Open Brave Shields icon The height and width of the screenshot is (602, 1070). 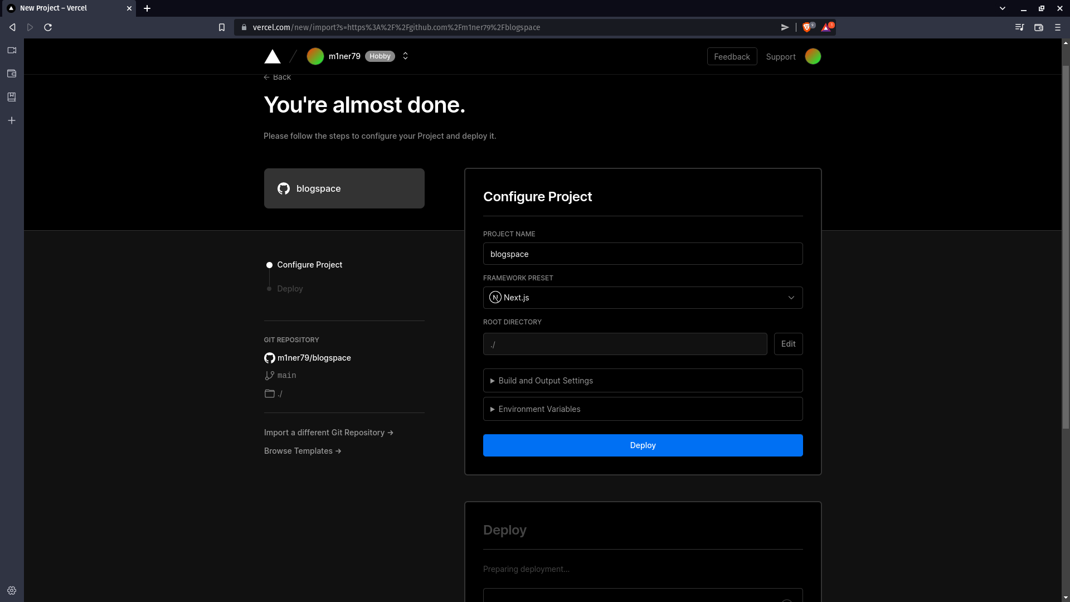808,27
